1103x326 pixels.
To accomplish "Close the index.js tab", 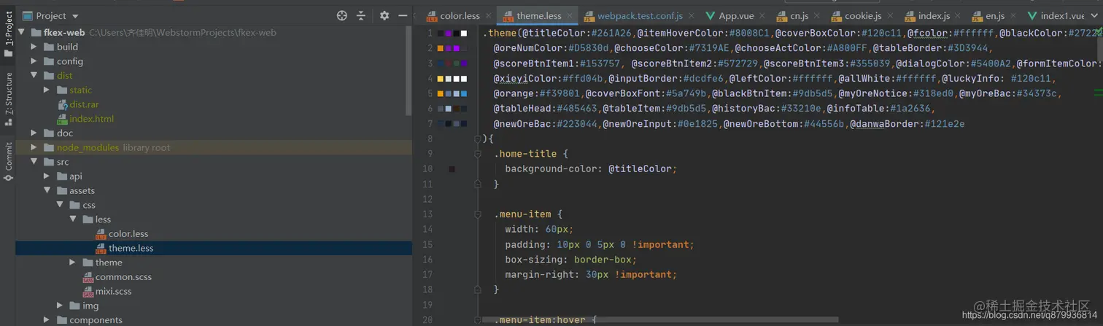I will 958,16.
